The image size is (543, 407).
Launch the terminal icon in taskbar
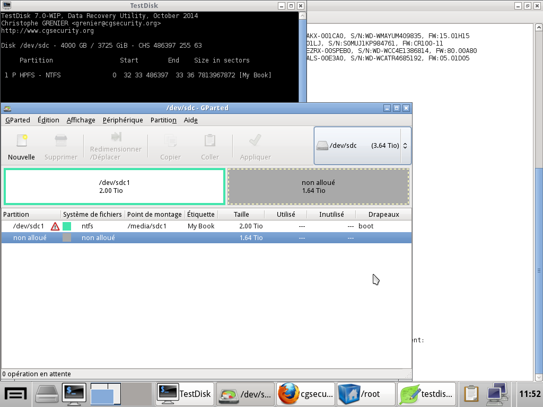tap(74, 394)
